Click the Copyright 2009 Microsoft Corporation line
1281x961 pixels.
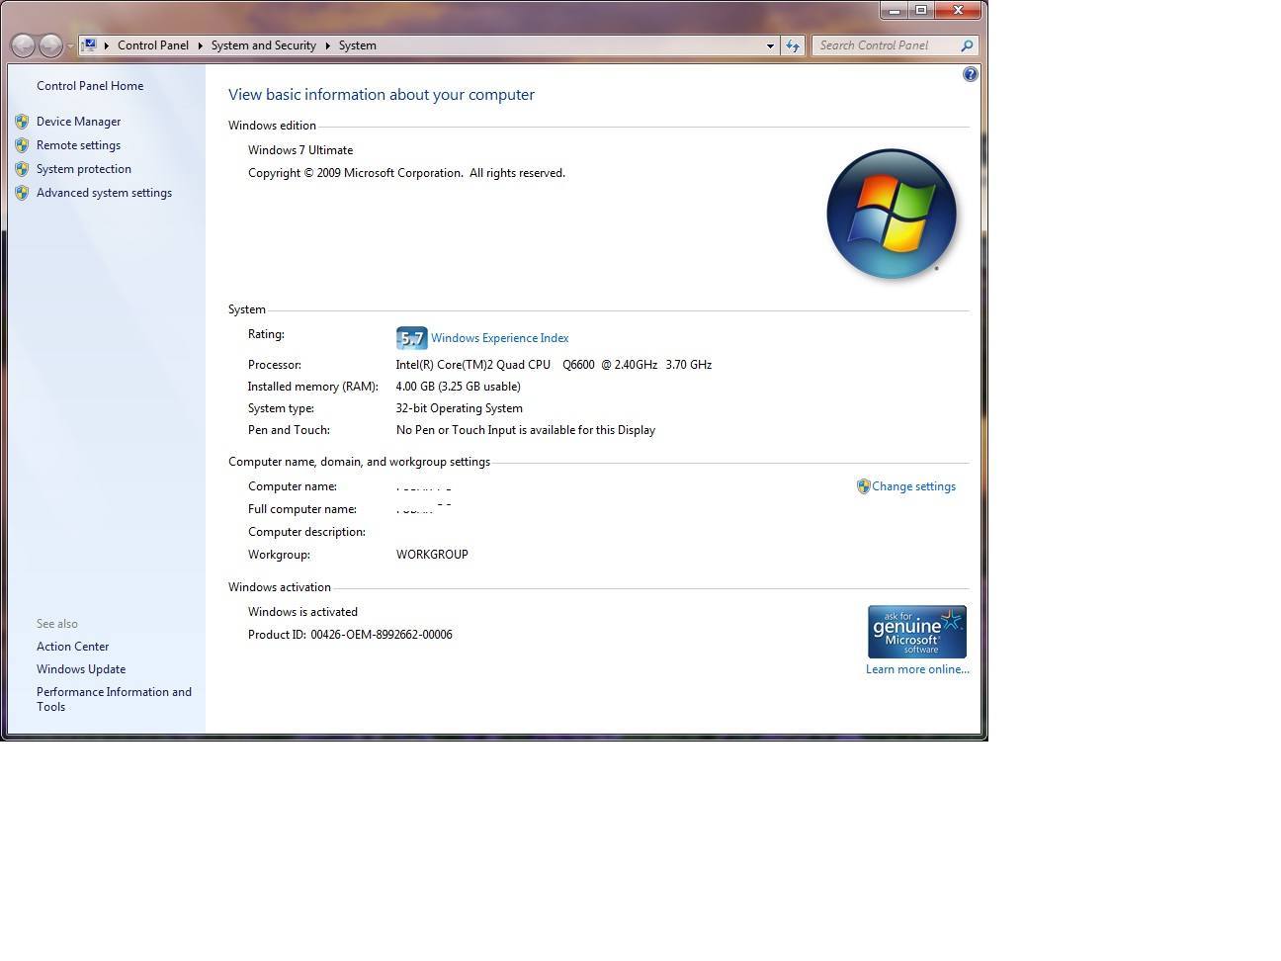tap(406, 173)
